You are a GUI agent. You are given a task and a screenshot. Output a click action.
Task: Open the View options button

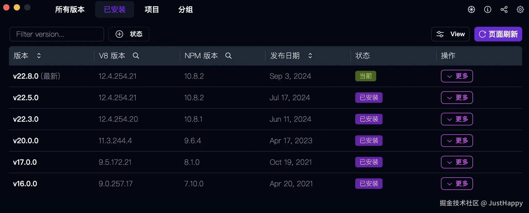[x=450, y=34]
